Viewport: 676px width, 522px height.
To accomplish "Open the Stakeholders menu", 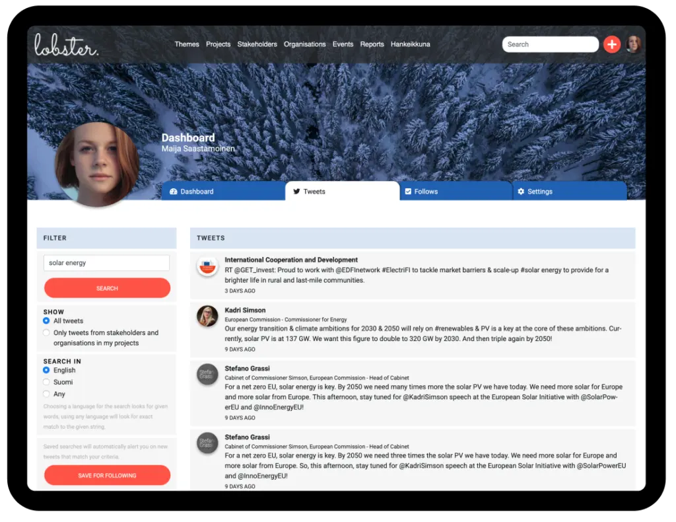I will click(x=257, y=44).
